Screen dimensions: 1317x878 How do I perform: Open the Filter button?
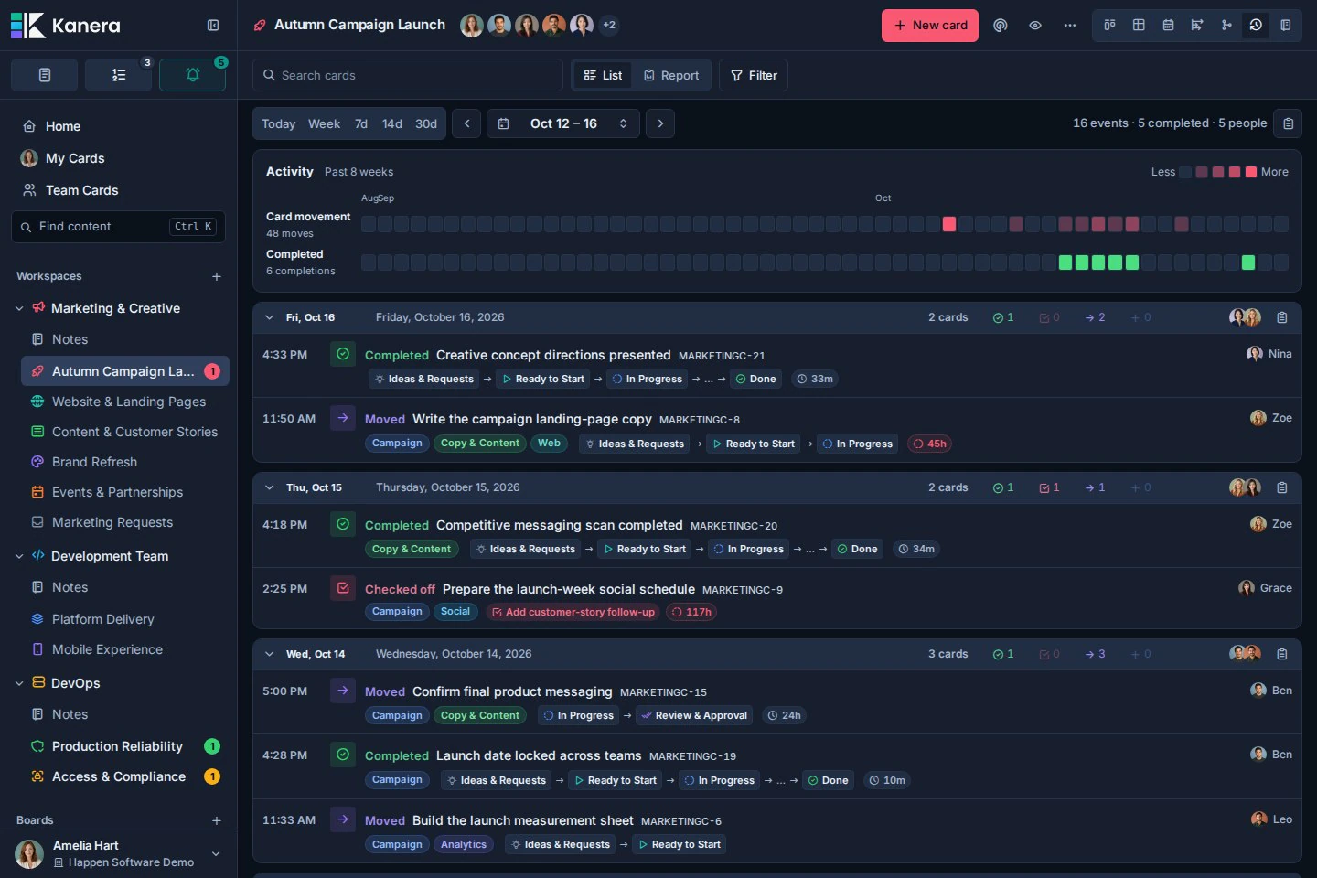pos(754,75)
